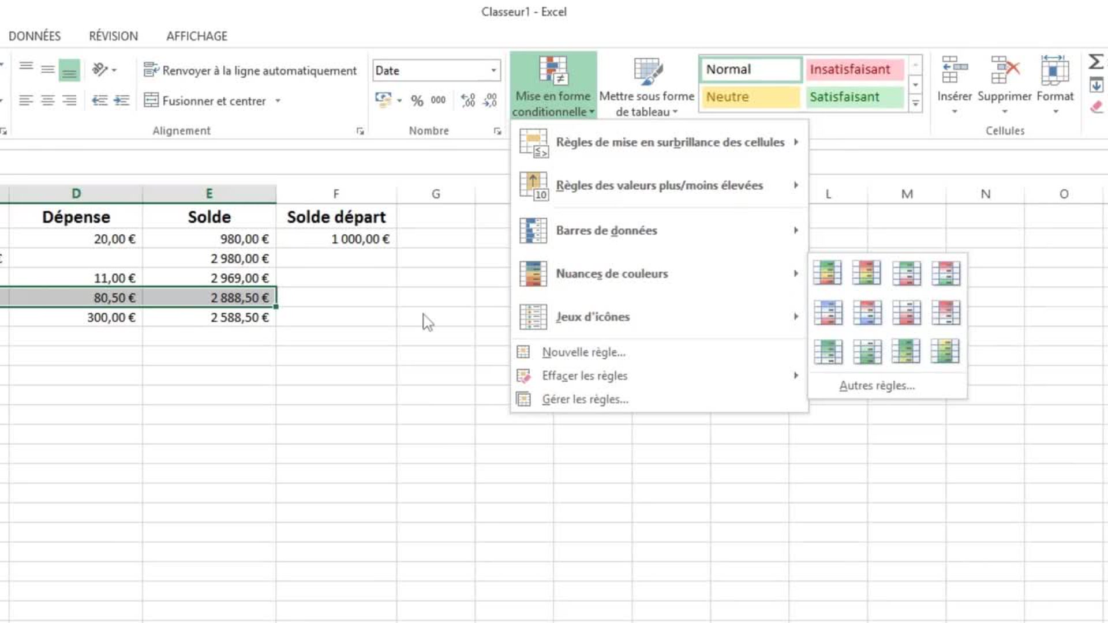1108x623 pixels.
Task: Toggle center horizontal text alignment
Action: coord(47,101)
